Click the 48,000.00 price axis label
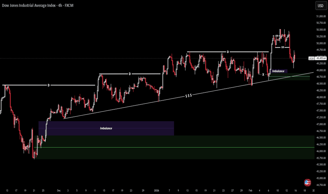Viewport: 328px width, 194px height. click(321, 97)
